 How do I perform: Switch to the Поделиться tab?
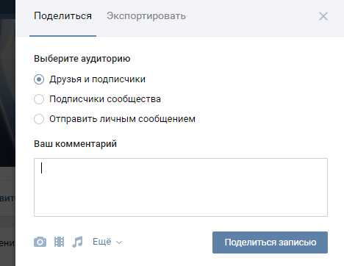(62, 16)
